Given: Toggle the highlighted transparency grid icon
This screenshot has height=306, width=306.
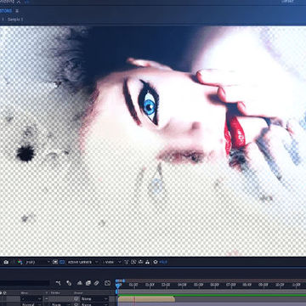Looking at the screenshot, I should pyautogui.click(x=62, y=262).
